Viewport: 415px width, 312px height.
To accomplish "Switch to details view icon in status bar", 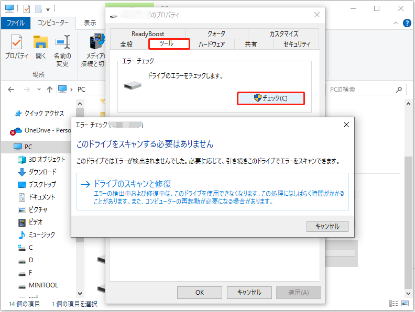I will (x=394, y=303).
